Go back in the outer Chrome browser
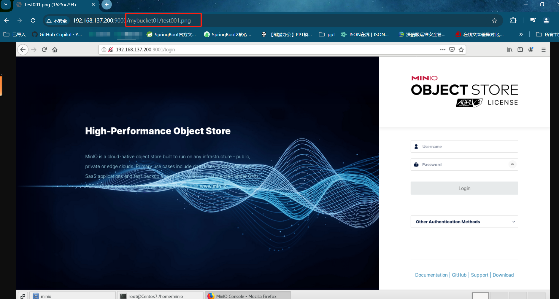559x299 pixels. tap(7, 20)
